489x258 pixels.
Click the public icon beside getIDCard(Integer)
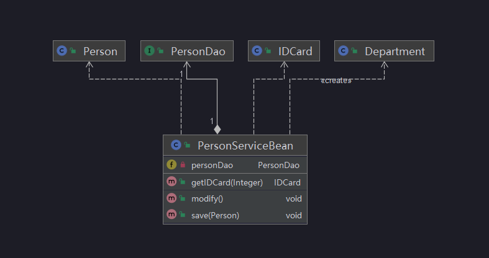click(x=183, y=182)
